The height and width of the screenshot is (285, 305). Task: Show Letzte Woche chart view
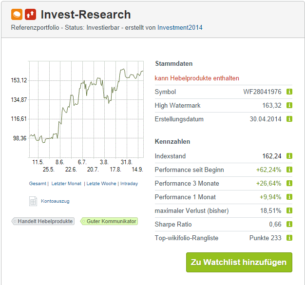click(101, 184)
